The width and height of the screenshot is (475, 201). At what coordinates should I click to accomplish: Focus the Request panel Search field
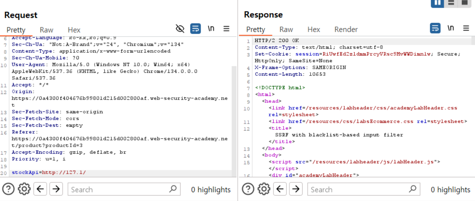124,189
